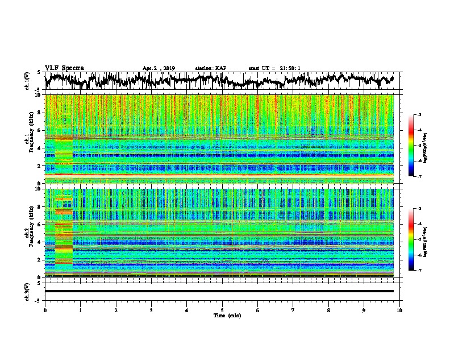This screenshot has width=450, height=348.
Task: Select the ch.2 "Frequency (kHz)" axis label
Action: [31, 226]
